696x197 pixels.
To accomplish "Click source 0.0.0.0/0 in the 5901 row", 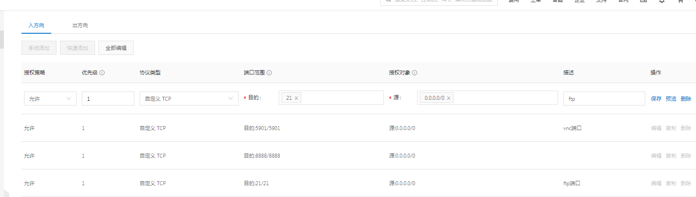I will [402, 128].
